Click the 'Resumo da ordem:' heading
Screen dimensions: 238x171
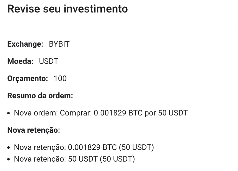click(x=40, y=96)
